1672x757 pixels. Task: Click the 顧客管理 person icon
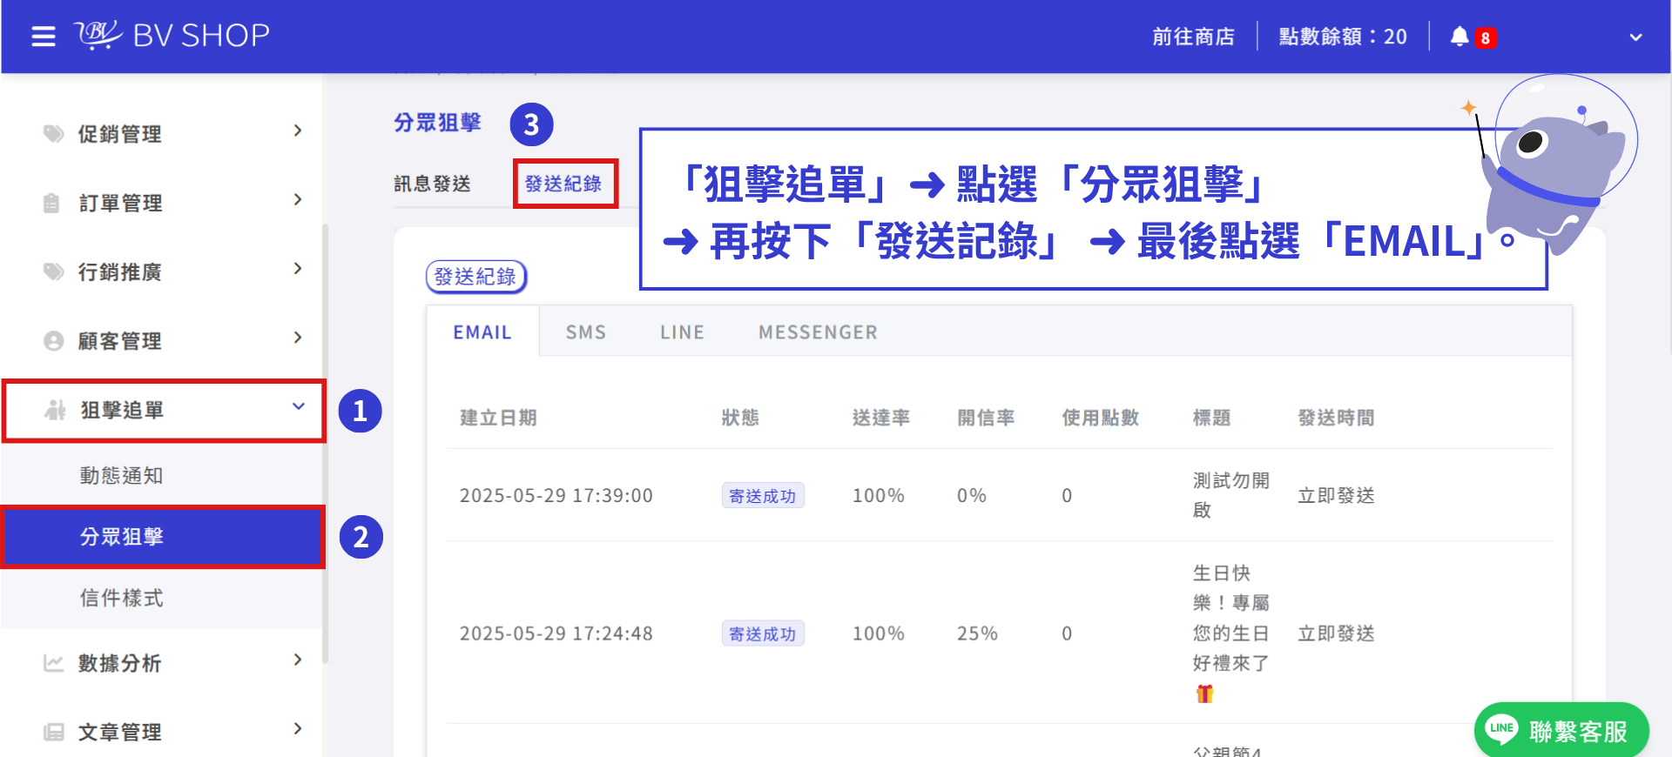click(54, 340)
